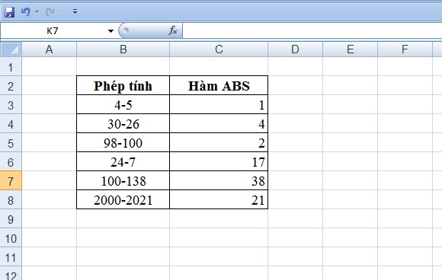Select row 1 header
442x280 pixels.
11,67
